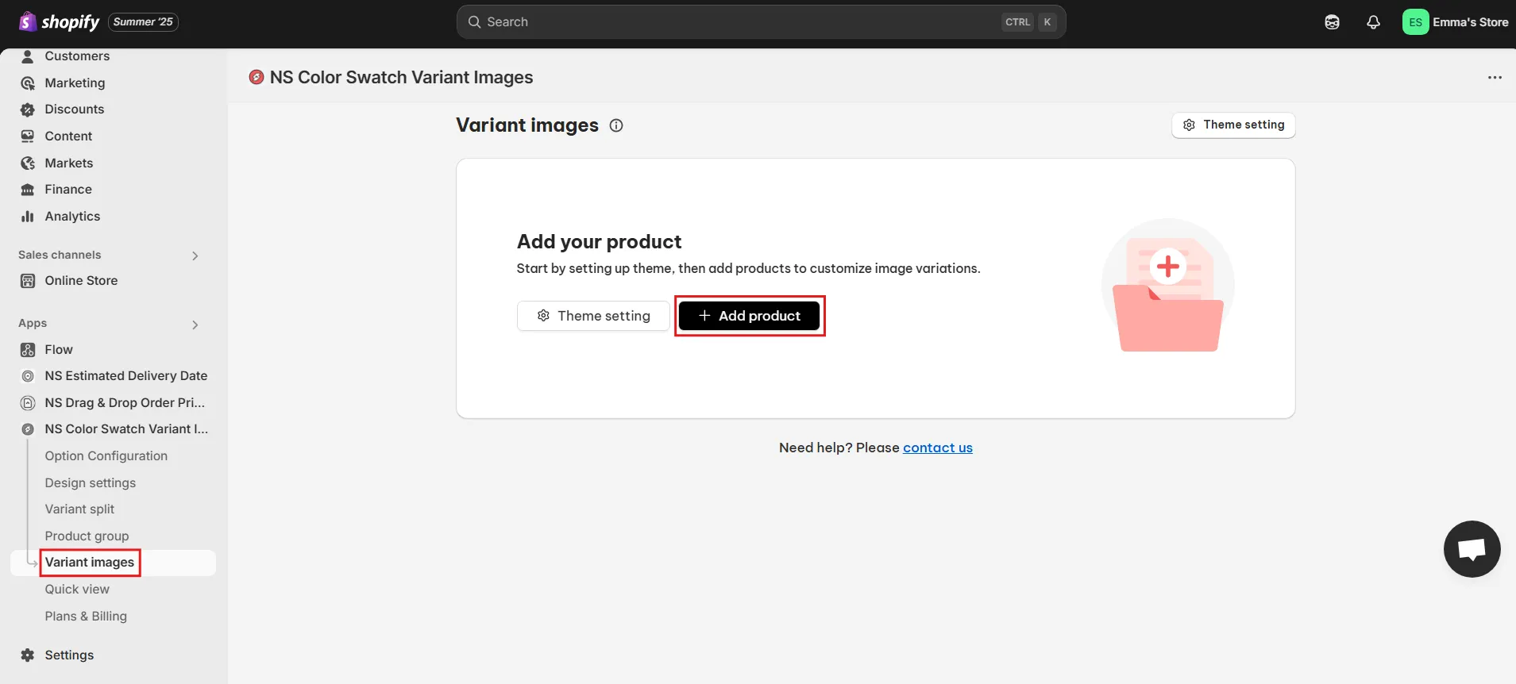Viewport: 1516px width, 684px height.
Task: Select Variant split submenu item
Action: 79,509
